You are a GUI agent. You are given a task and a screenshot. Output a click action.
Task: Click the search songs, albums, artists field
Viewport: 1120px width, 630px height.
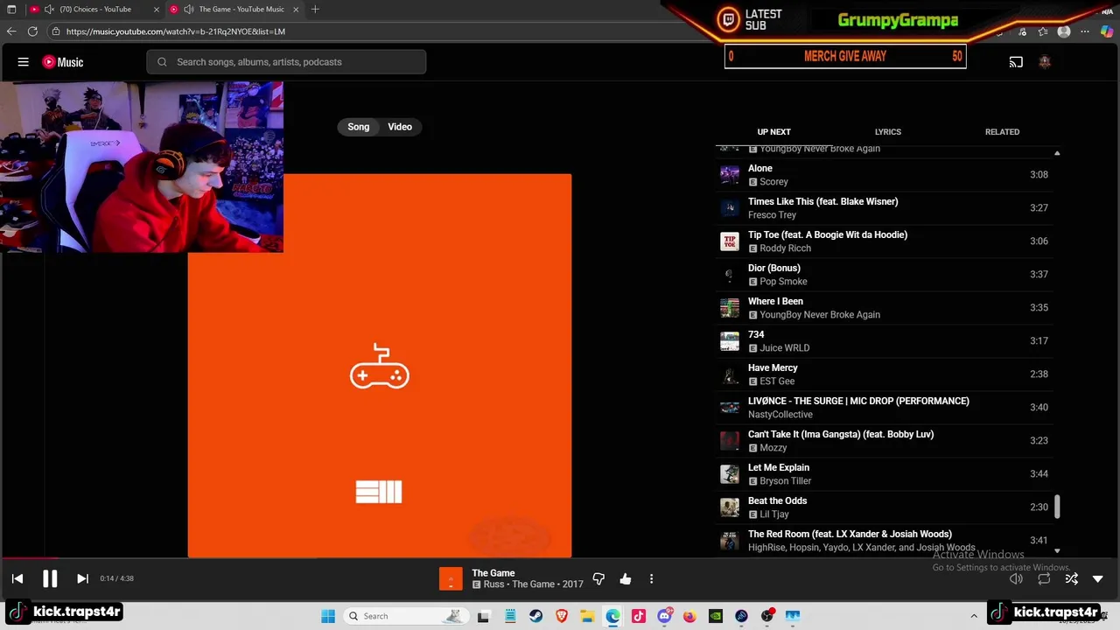point(286,62)
